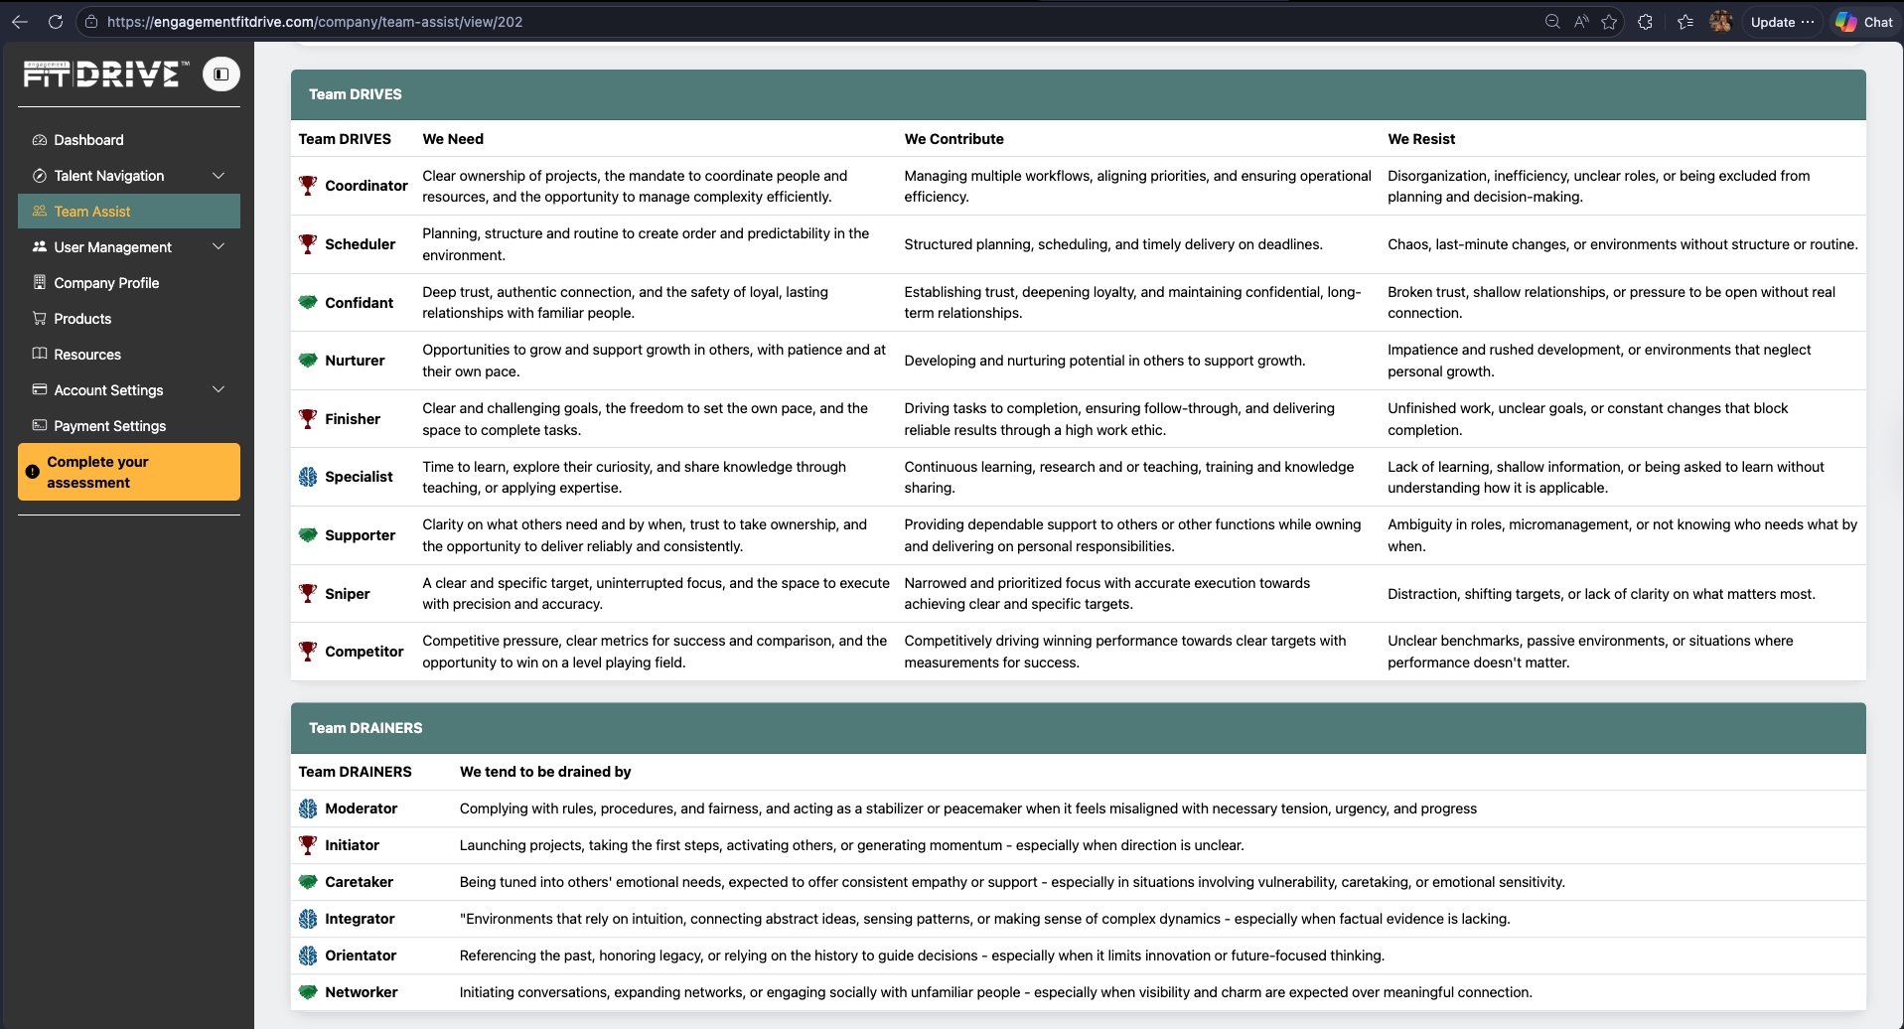This screenshot has height=1029, width=1904.
Task: Click the handshake icon beside Networker
Action: [x=308, y=992]
